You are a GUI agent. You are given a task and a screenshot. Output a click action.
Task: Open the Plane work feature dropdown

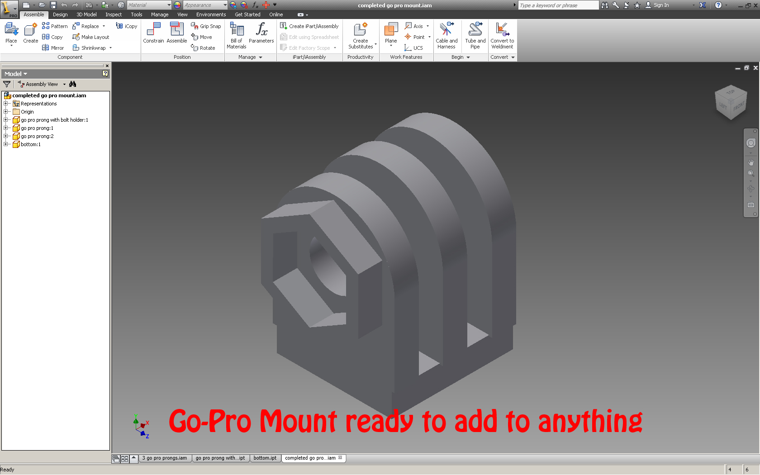pyautogui.click(x=391, y=46)
